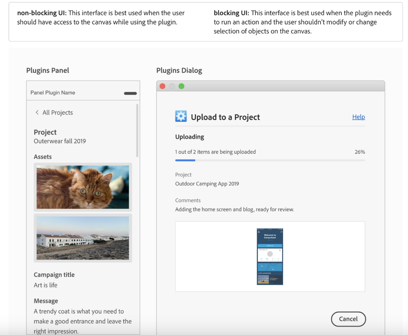Open the Help link
This screenshot has width=408, height=335.
[x=358, y=117]
